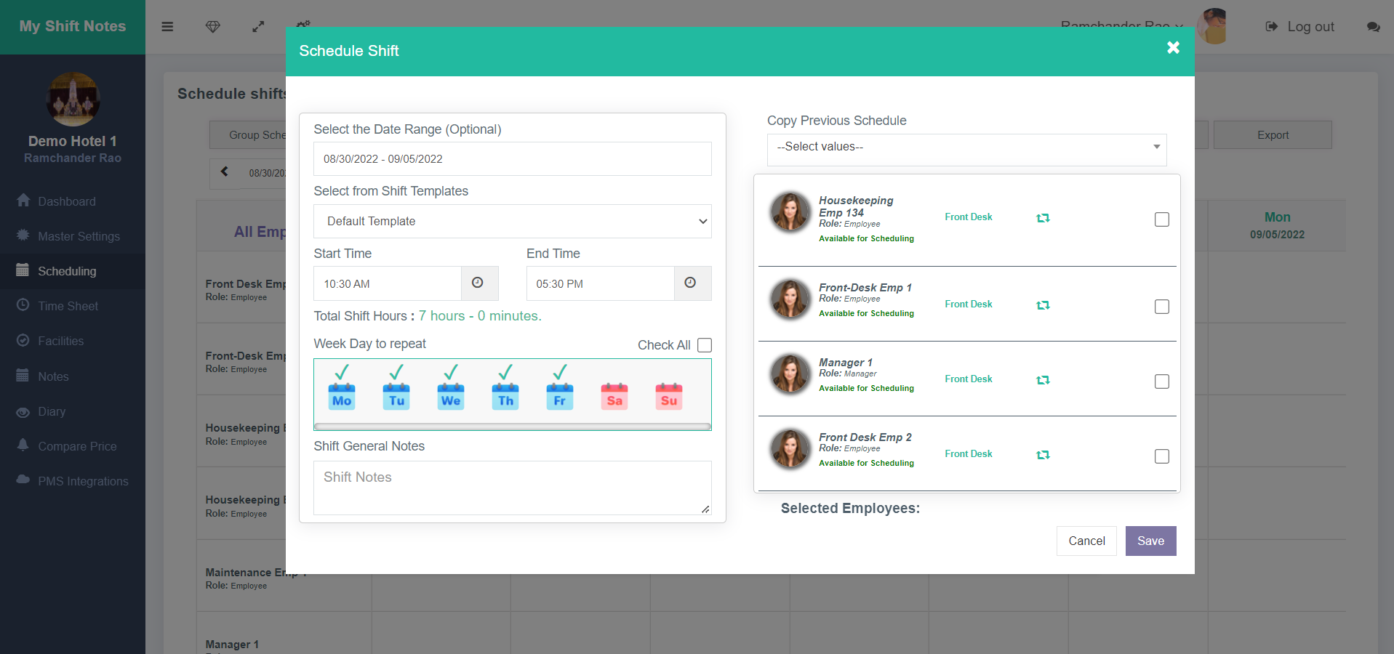Click the repeat icon beside Housekeeping Emp 134

pyautogui.click(x=1043, y=217)
